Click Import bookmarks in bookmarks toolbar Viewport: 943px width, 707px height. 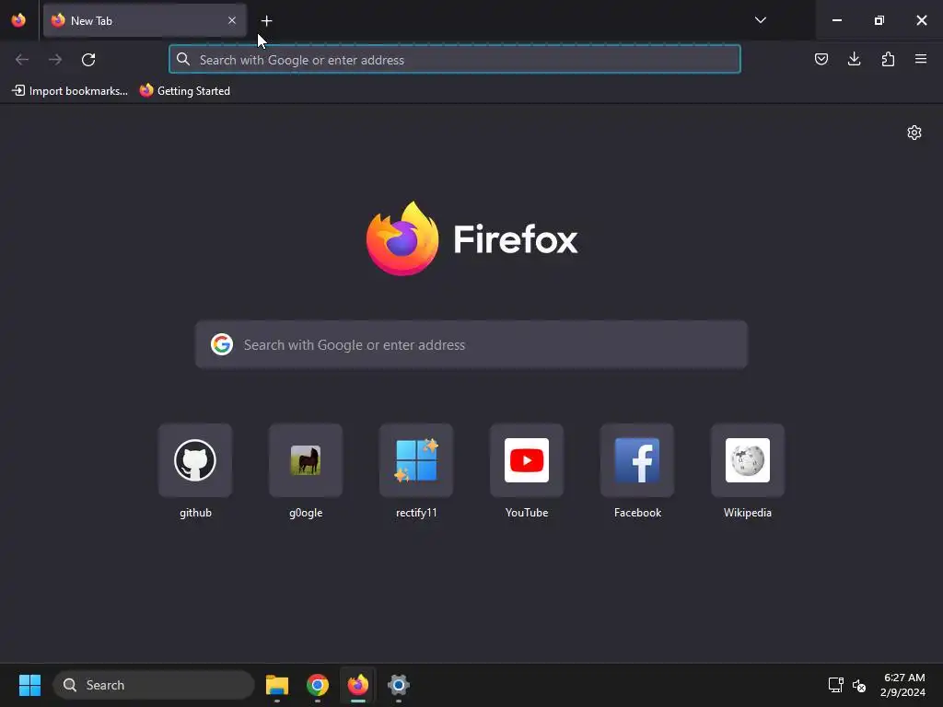coord(70,91)
